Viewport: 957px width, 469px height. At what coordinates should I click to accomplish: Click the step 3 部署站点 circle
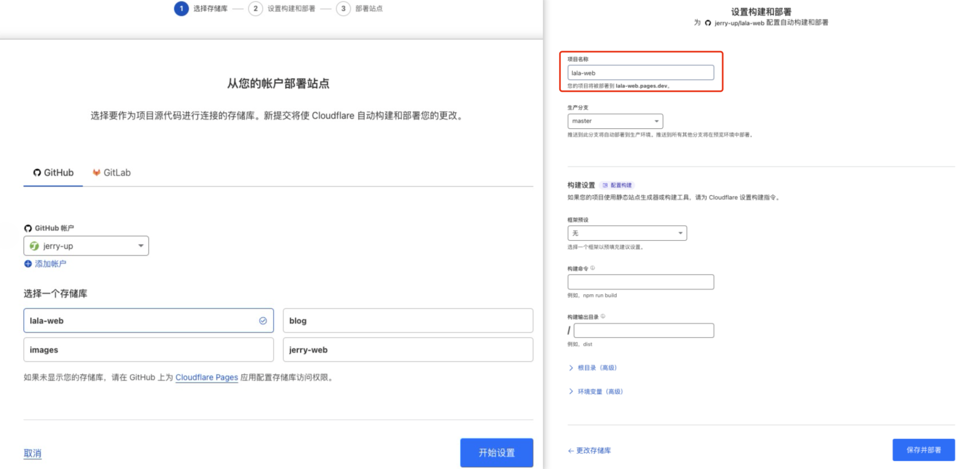[343, 9]
